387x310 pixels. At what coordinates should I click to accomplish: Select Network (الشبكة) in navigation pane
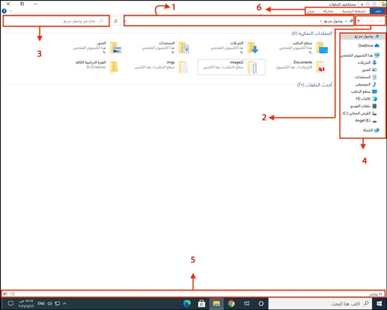click(x=366, y=130)
